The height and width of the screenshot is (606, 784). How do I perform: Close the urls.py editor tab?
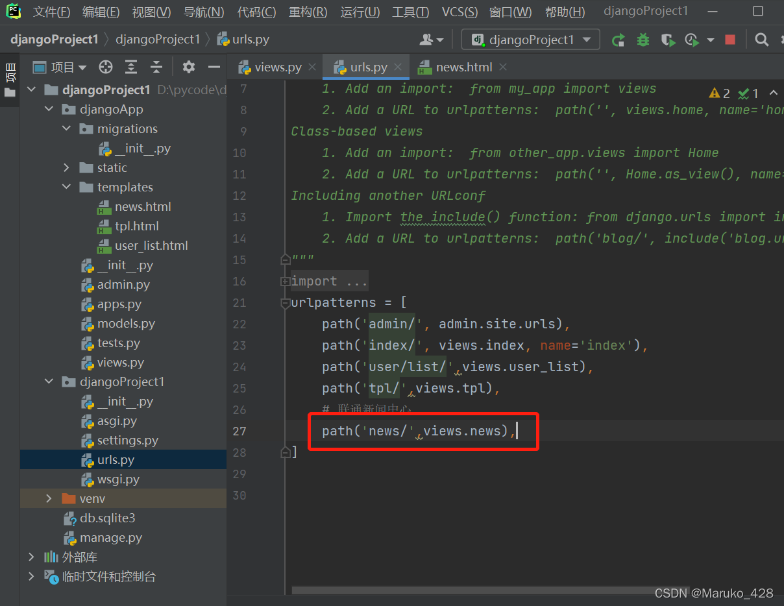coord(398,67)
